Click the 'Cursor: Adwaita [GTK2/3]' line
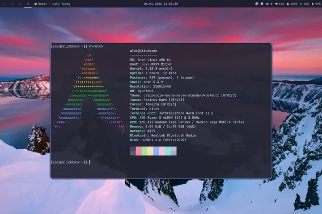Image resolution: width=322 pixels, height=214 pixels. (153, 104)
